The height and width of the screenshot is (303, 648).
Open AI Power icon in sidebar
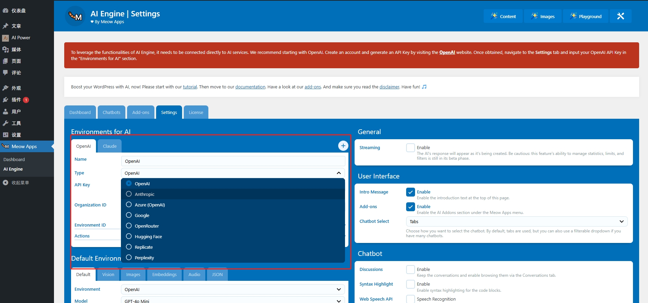pos(5,38)
